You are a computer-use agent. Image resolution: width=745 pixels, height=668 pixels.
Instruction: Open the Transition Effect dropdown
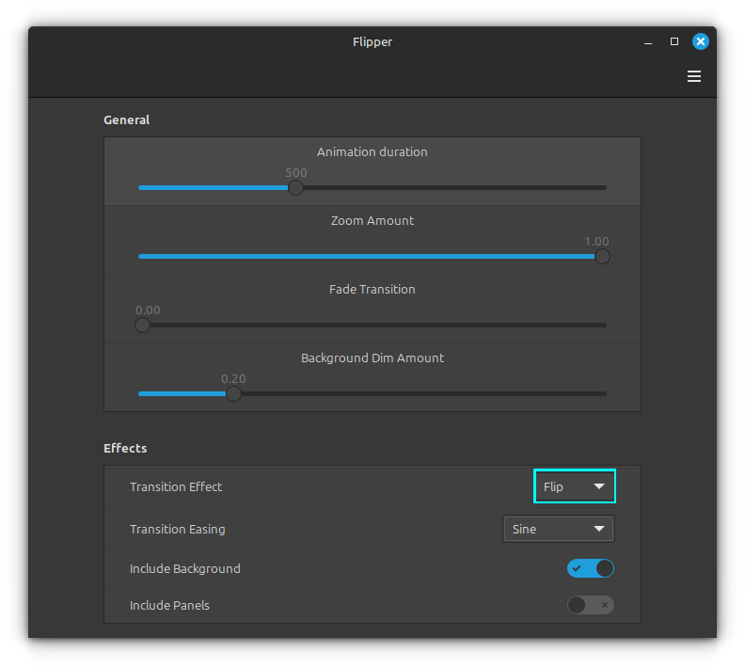coord(574,486)
